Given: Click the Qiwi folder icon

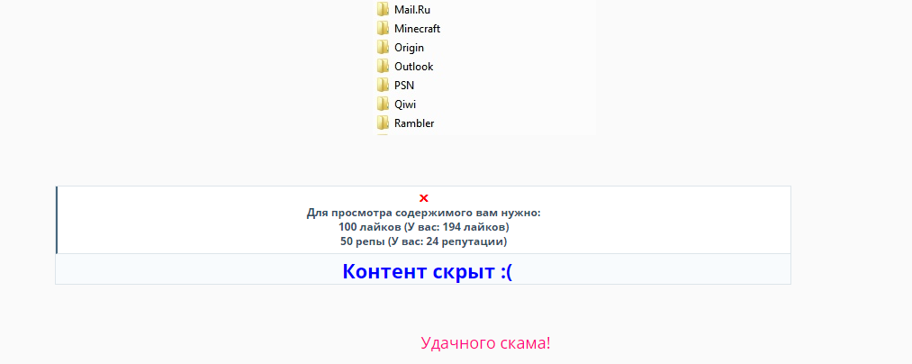Looking at the screenshot, I should pos(383,104).
